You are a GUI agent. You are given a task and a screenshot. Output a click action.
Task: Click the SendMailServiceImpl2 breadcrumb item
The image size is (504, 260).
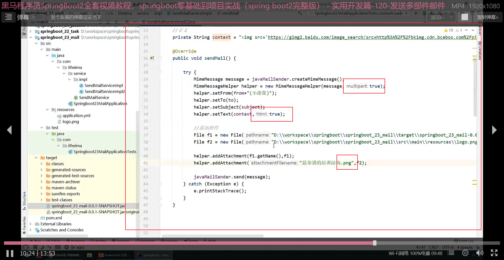[190, 13]
